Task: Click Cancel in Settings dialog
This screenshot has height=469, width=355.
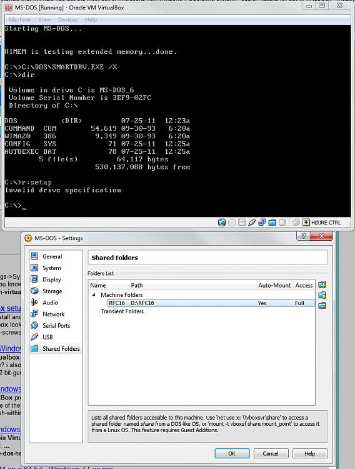Action: point(271,453)
